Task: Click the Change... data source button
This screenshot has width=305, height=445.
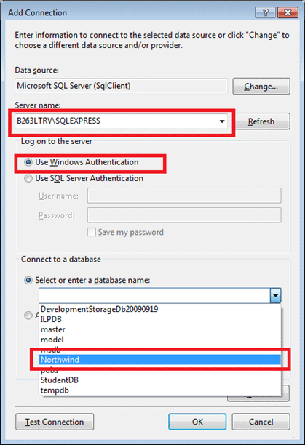Action: point(261,87)
